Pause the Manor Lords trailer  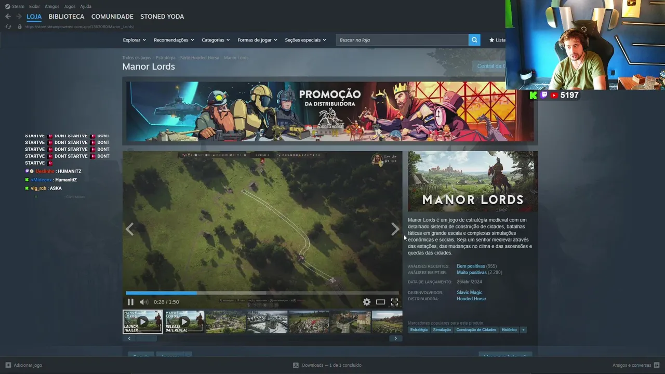pos(130,302)
